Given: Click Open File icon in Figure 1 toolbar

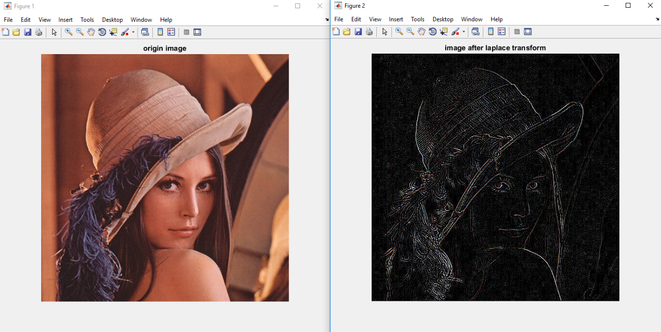Looking at the screenshot, I should point(17,32).
